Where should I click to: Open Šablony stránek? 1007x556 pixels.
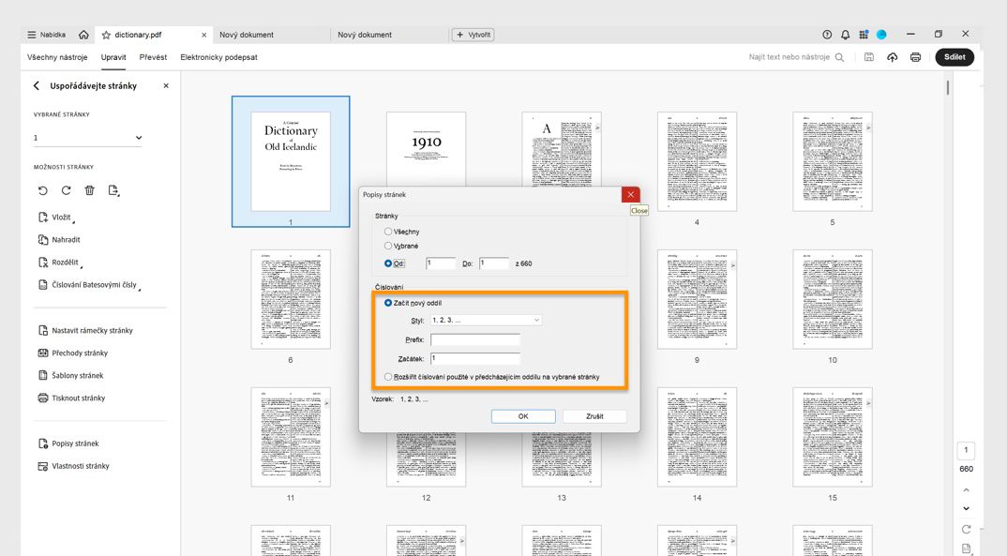pyautogui.click(x=70, y=375)
